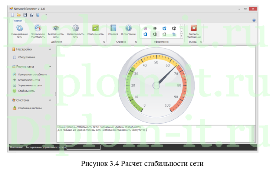Click the blue book quick access icon
270x171 pixels.
(x=38, y=15)
